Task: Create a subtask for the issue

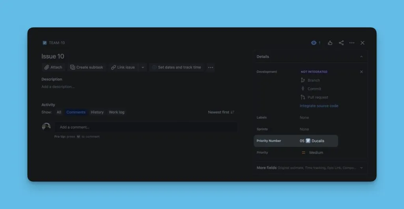Action: pos(86,67)
